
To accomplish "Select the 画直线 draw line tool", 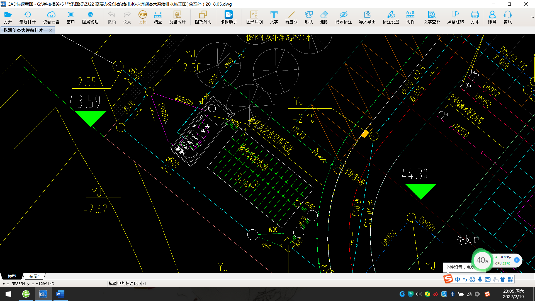I will 291,17.
